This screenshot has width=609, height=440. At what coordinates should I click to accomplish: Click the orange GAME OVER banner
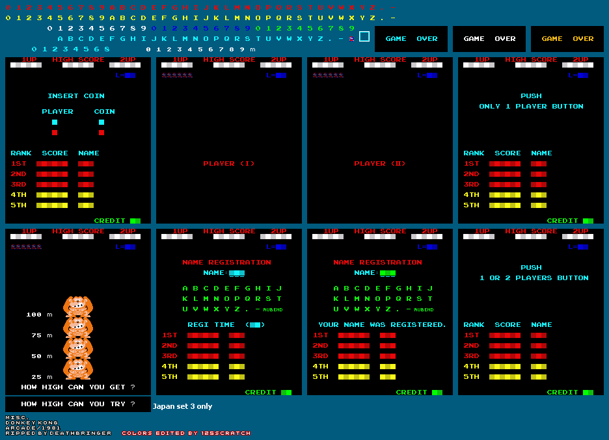tap(567, 39)
